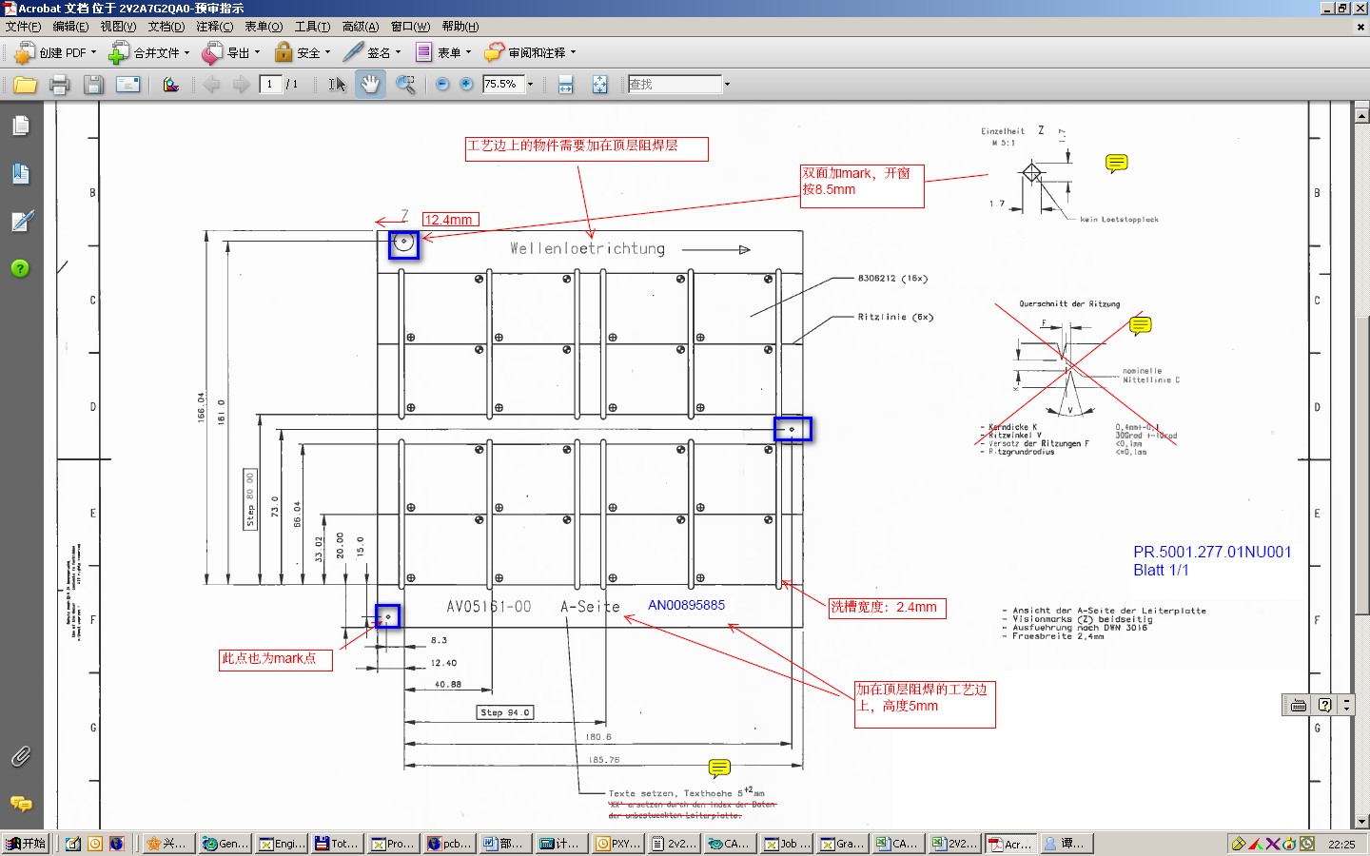Open the Comments panel in sidebar
The image size is (1370, 856).
click(21, 805)
